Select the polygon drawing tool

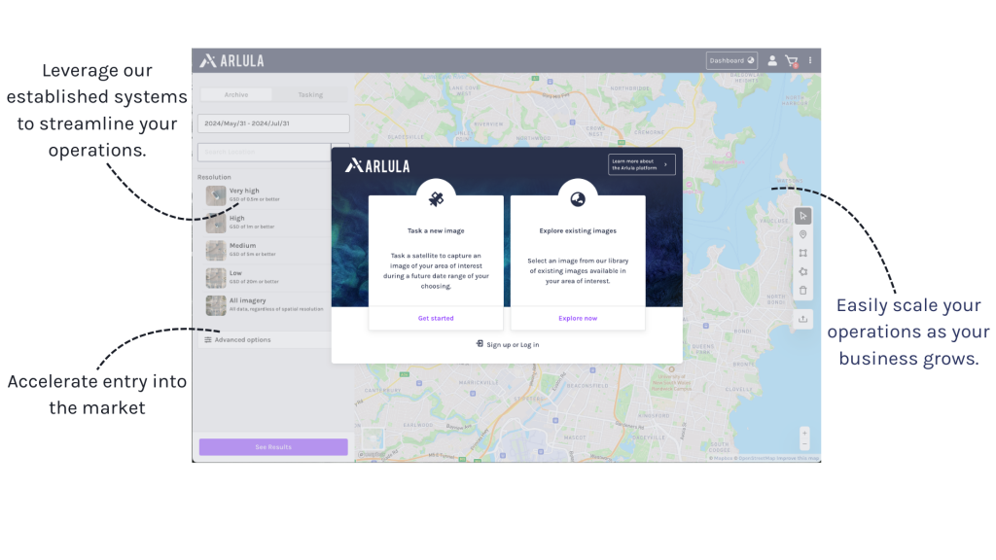coord(802,270)
